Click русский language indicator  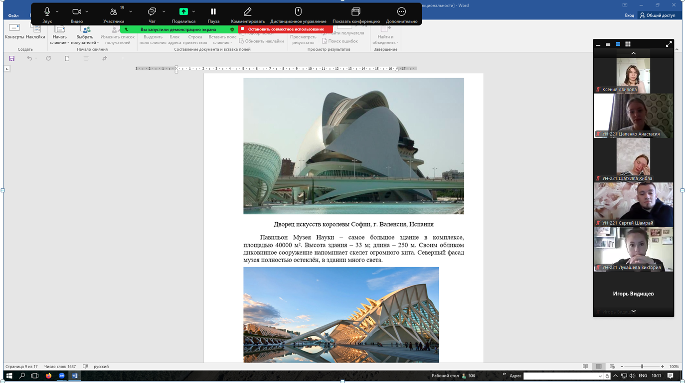pyautogui.click(x=101, y=367)
